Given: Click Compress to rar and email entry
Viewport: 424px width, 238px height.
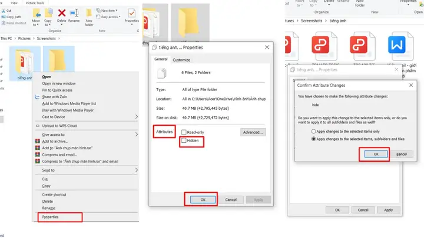Looking at the screenshot, I should click(x=80, y=162).
